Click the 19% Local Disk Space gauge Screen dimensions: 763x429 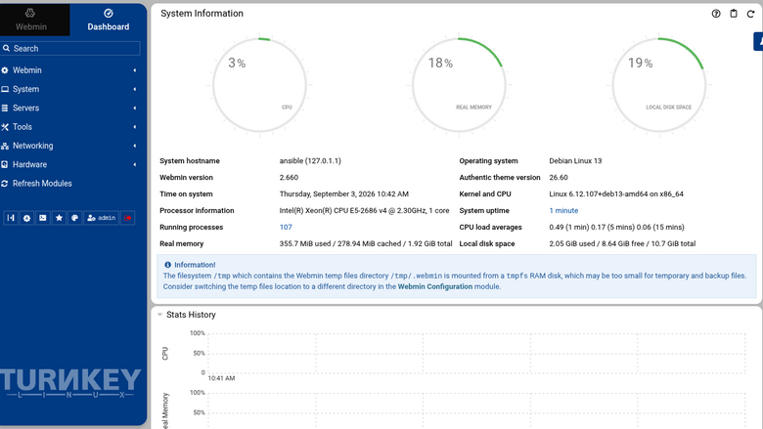coord(659,85)
